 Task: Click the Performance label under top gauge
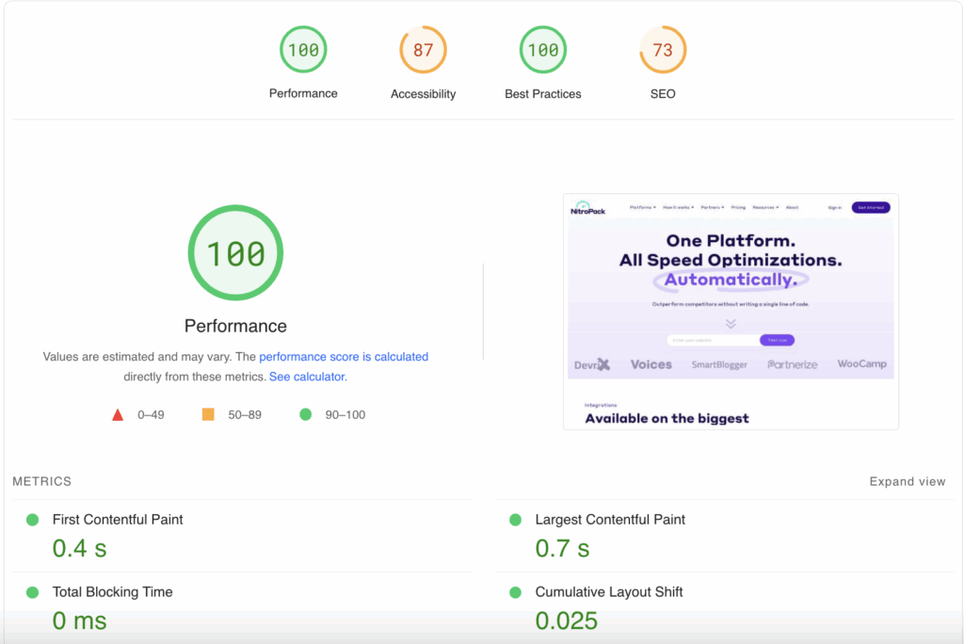(303, 93)
